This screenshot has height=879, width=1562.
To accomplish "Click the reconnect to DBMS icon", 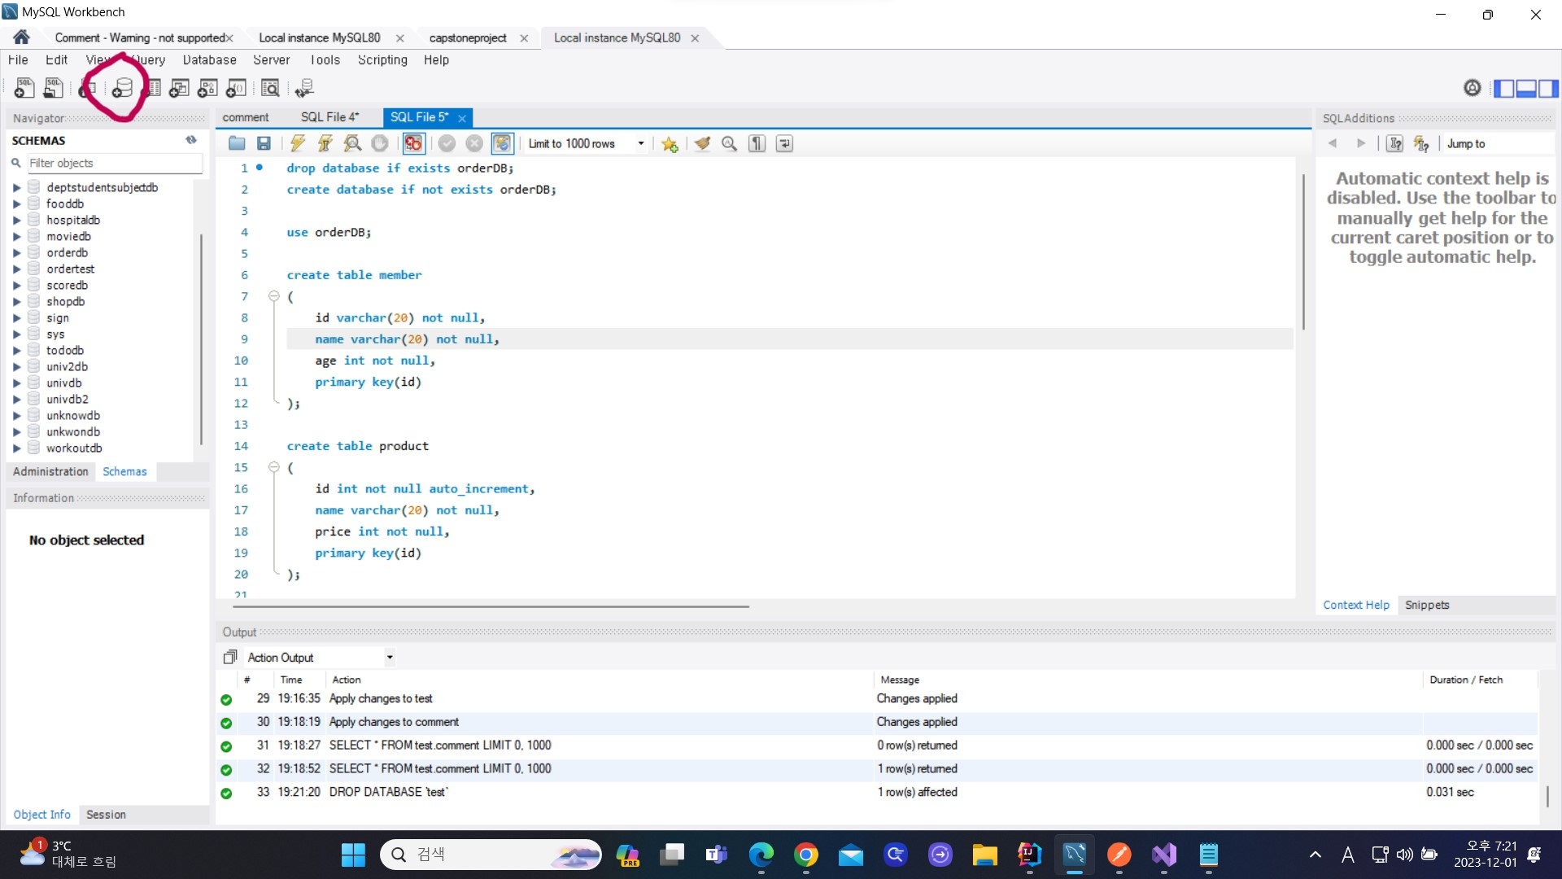I will tap(304, 88).
